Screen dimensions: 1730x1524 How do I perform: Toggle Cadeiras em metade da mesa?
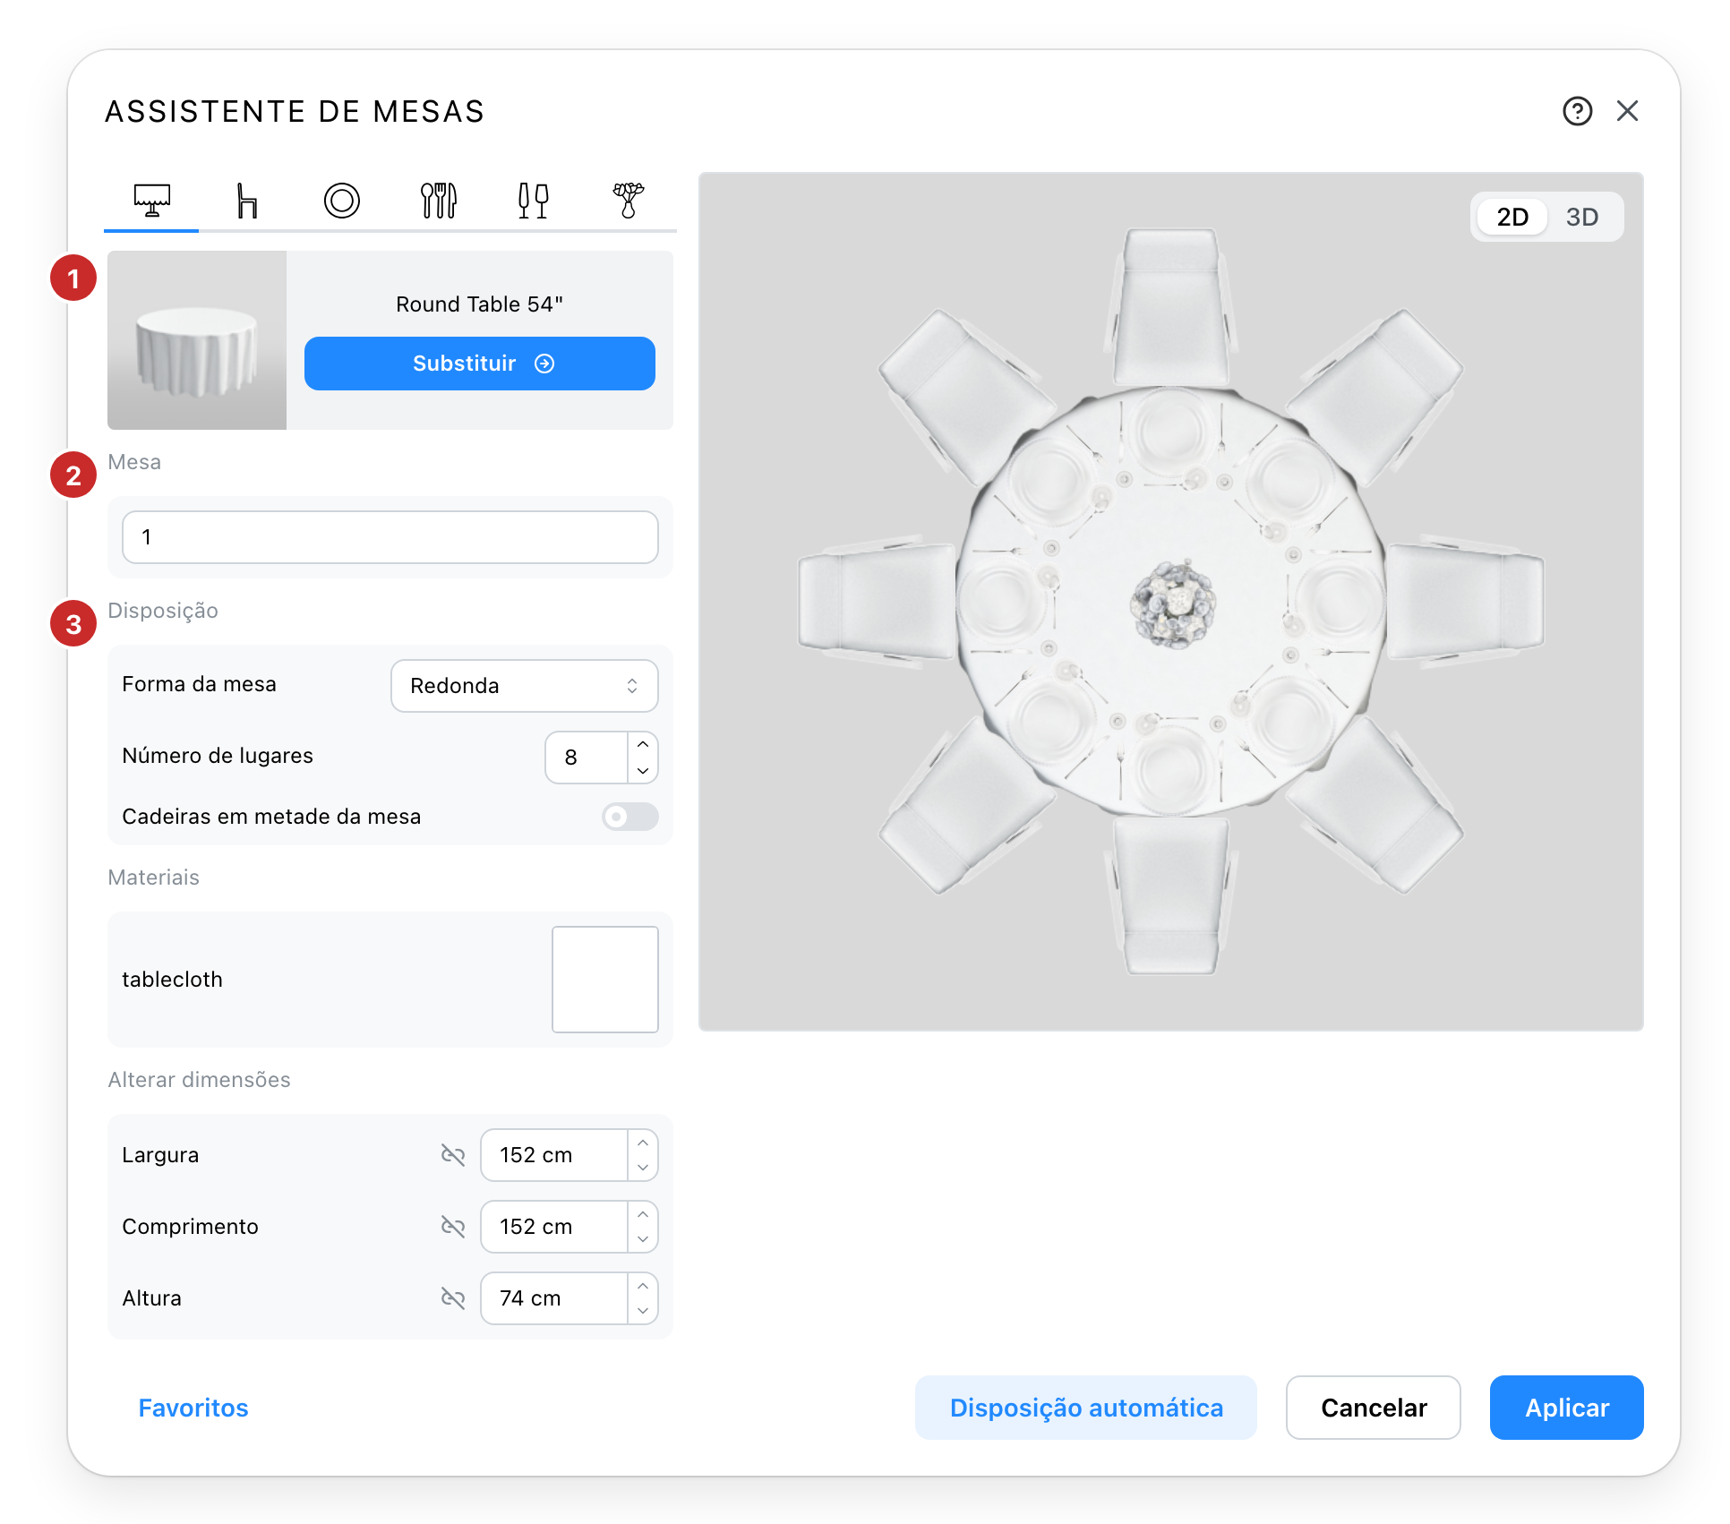(630, 817)
